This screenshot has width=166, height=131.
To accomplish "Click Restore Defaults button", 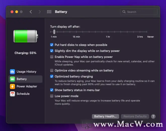I will click(135, 116).
